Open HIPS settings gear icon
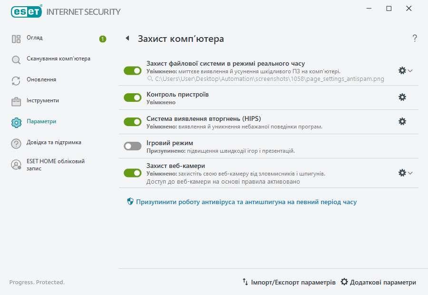The image size is (428, 295). (x=402, y=121)
